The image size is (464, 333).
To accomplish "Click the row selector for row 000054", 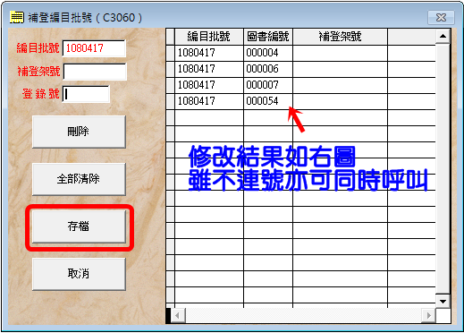I will click(x=171, y=102).
